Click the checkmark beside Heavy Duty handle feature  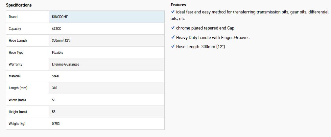click(173, 37)
